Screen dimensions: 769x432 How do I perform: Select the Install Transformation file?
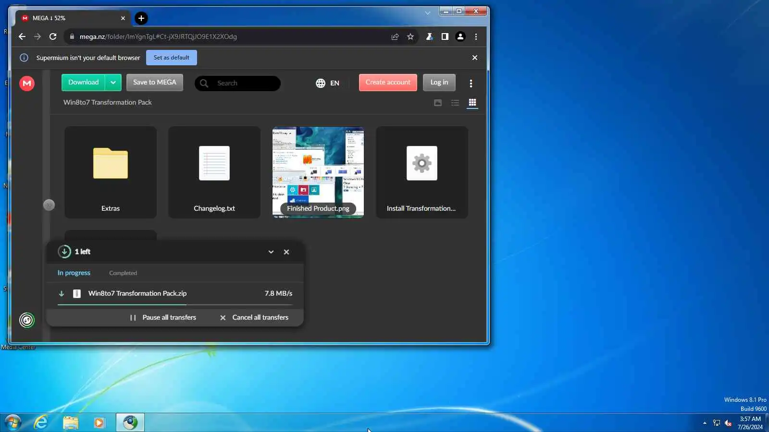(422, 172)
